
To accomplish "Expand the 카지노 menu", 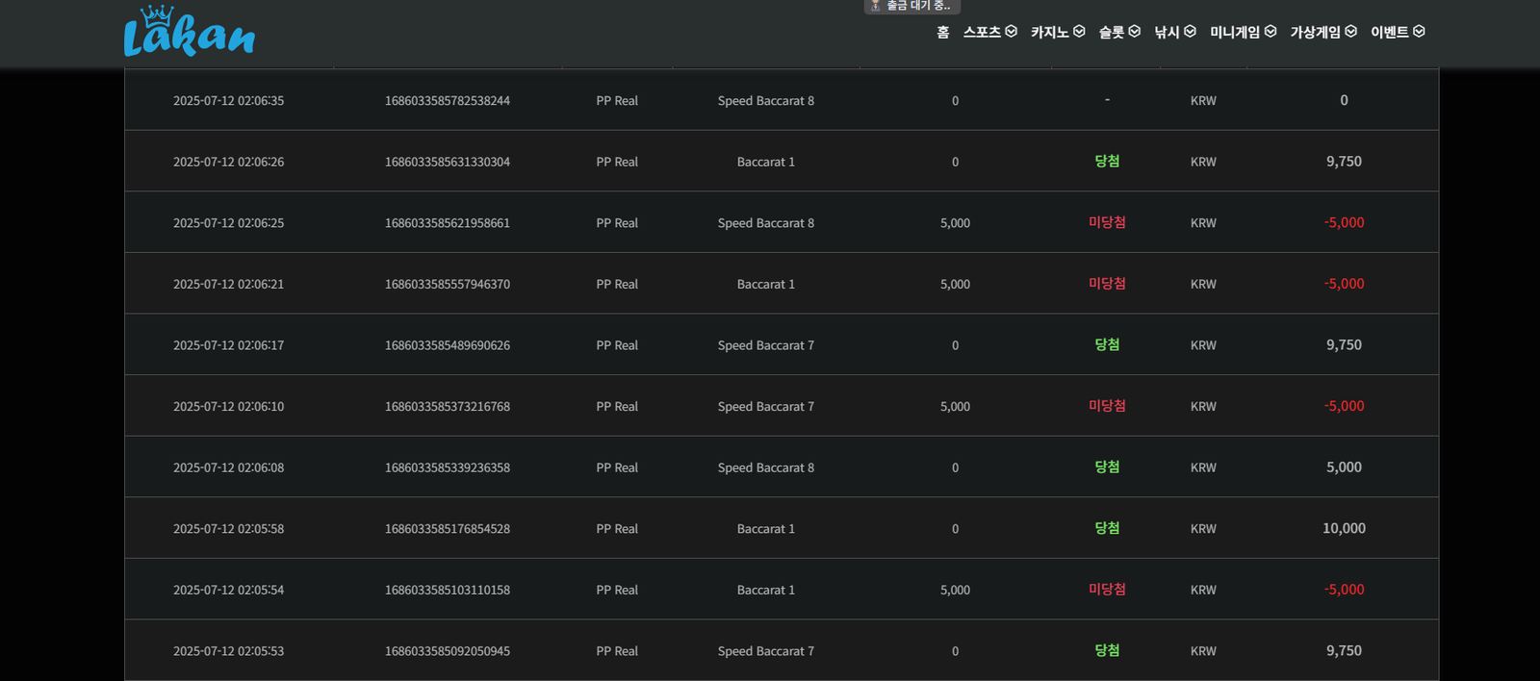I will click(x=1049, y=33).
